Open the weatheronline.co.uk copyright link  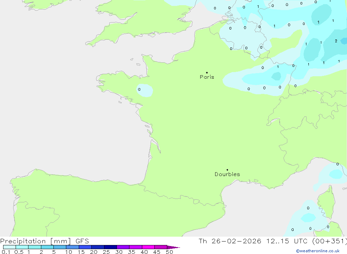(318, 251)
